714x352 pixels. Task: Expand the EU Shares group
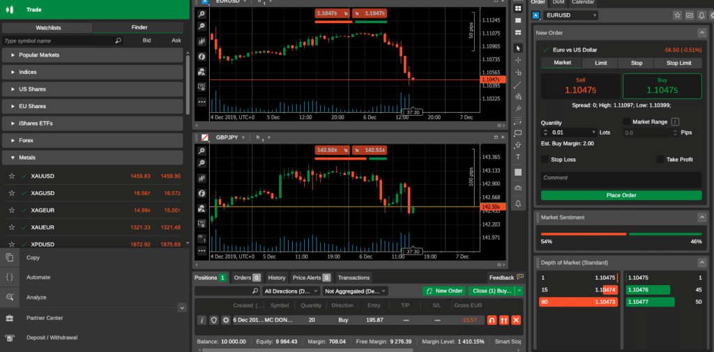point(93,106)
